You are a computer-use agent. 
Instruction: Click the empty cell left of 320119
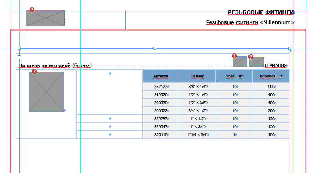pyautogui.click(x=110, y=135)
